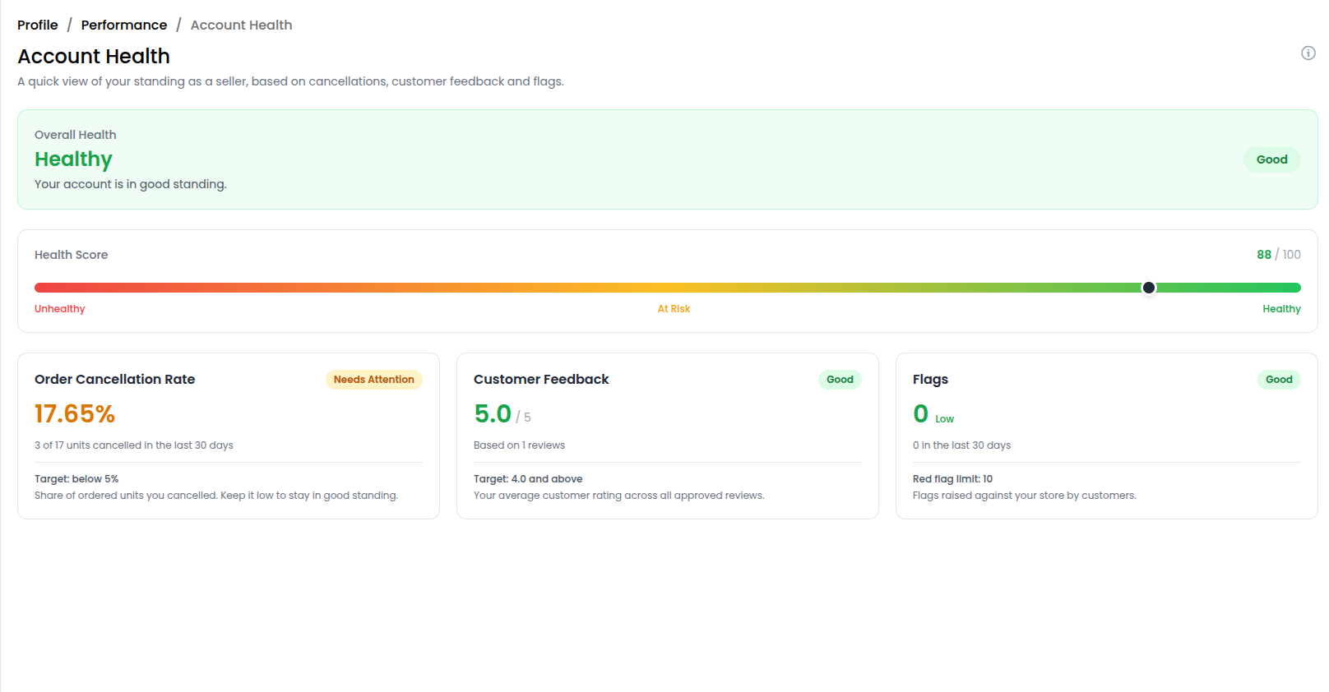Click '3 of 17 units cancelled' text
1329x692 pixels.
(x=134, y=445)
